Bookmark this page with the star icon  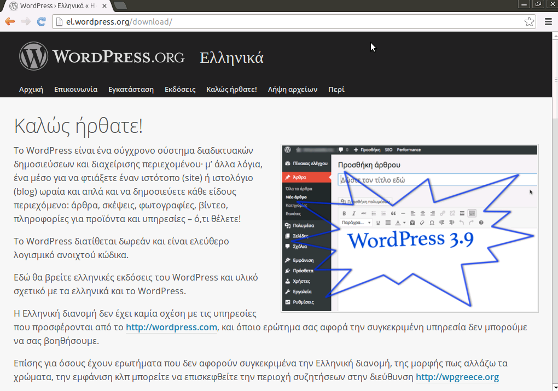529,22
